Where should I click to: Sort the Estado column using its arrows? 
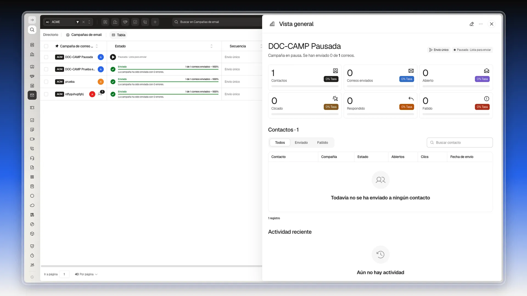tap(211, 46)
